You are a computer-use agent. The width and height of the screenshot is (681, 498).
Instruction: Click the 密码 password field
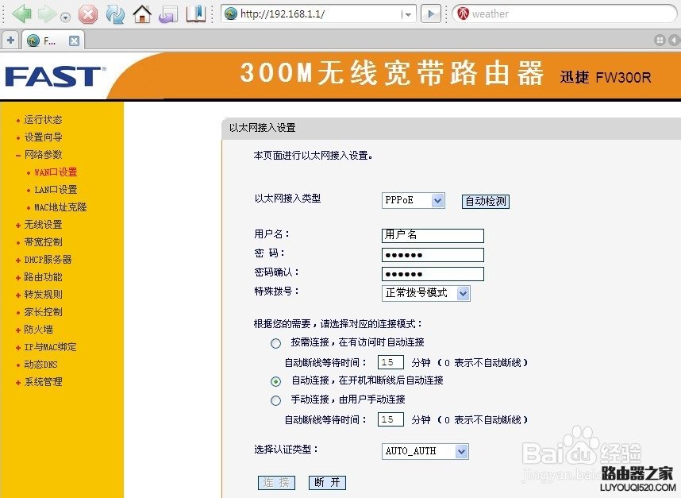(433, 255)
